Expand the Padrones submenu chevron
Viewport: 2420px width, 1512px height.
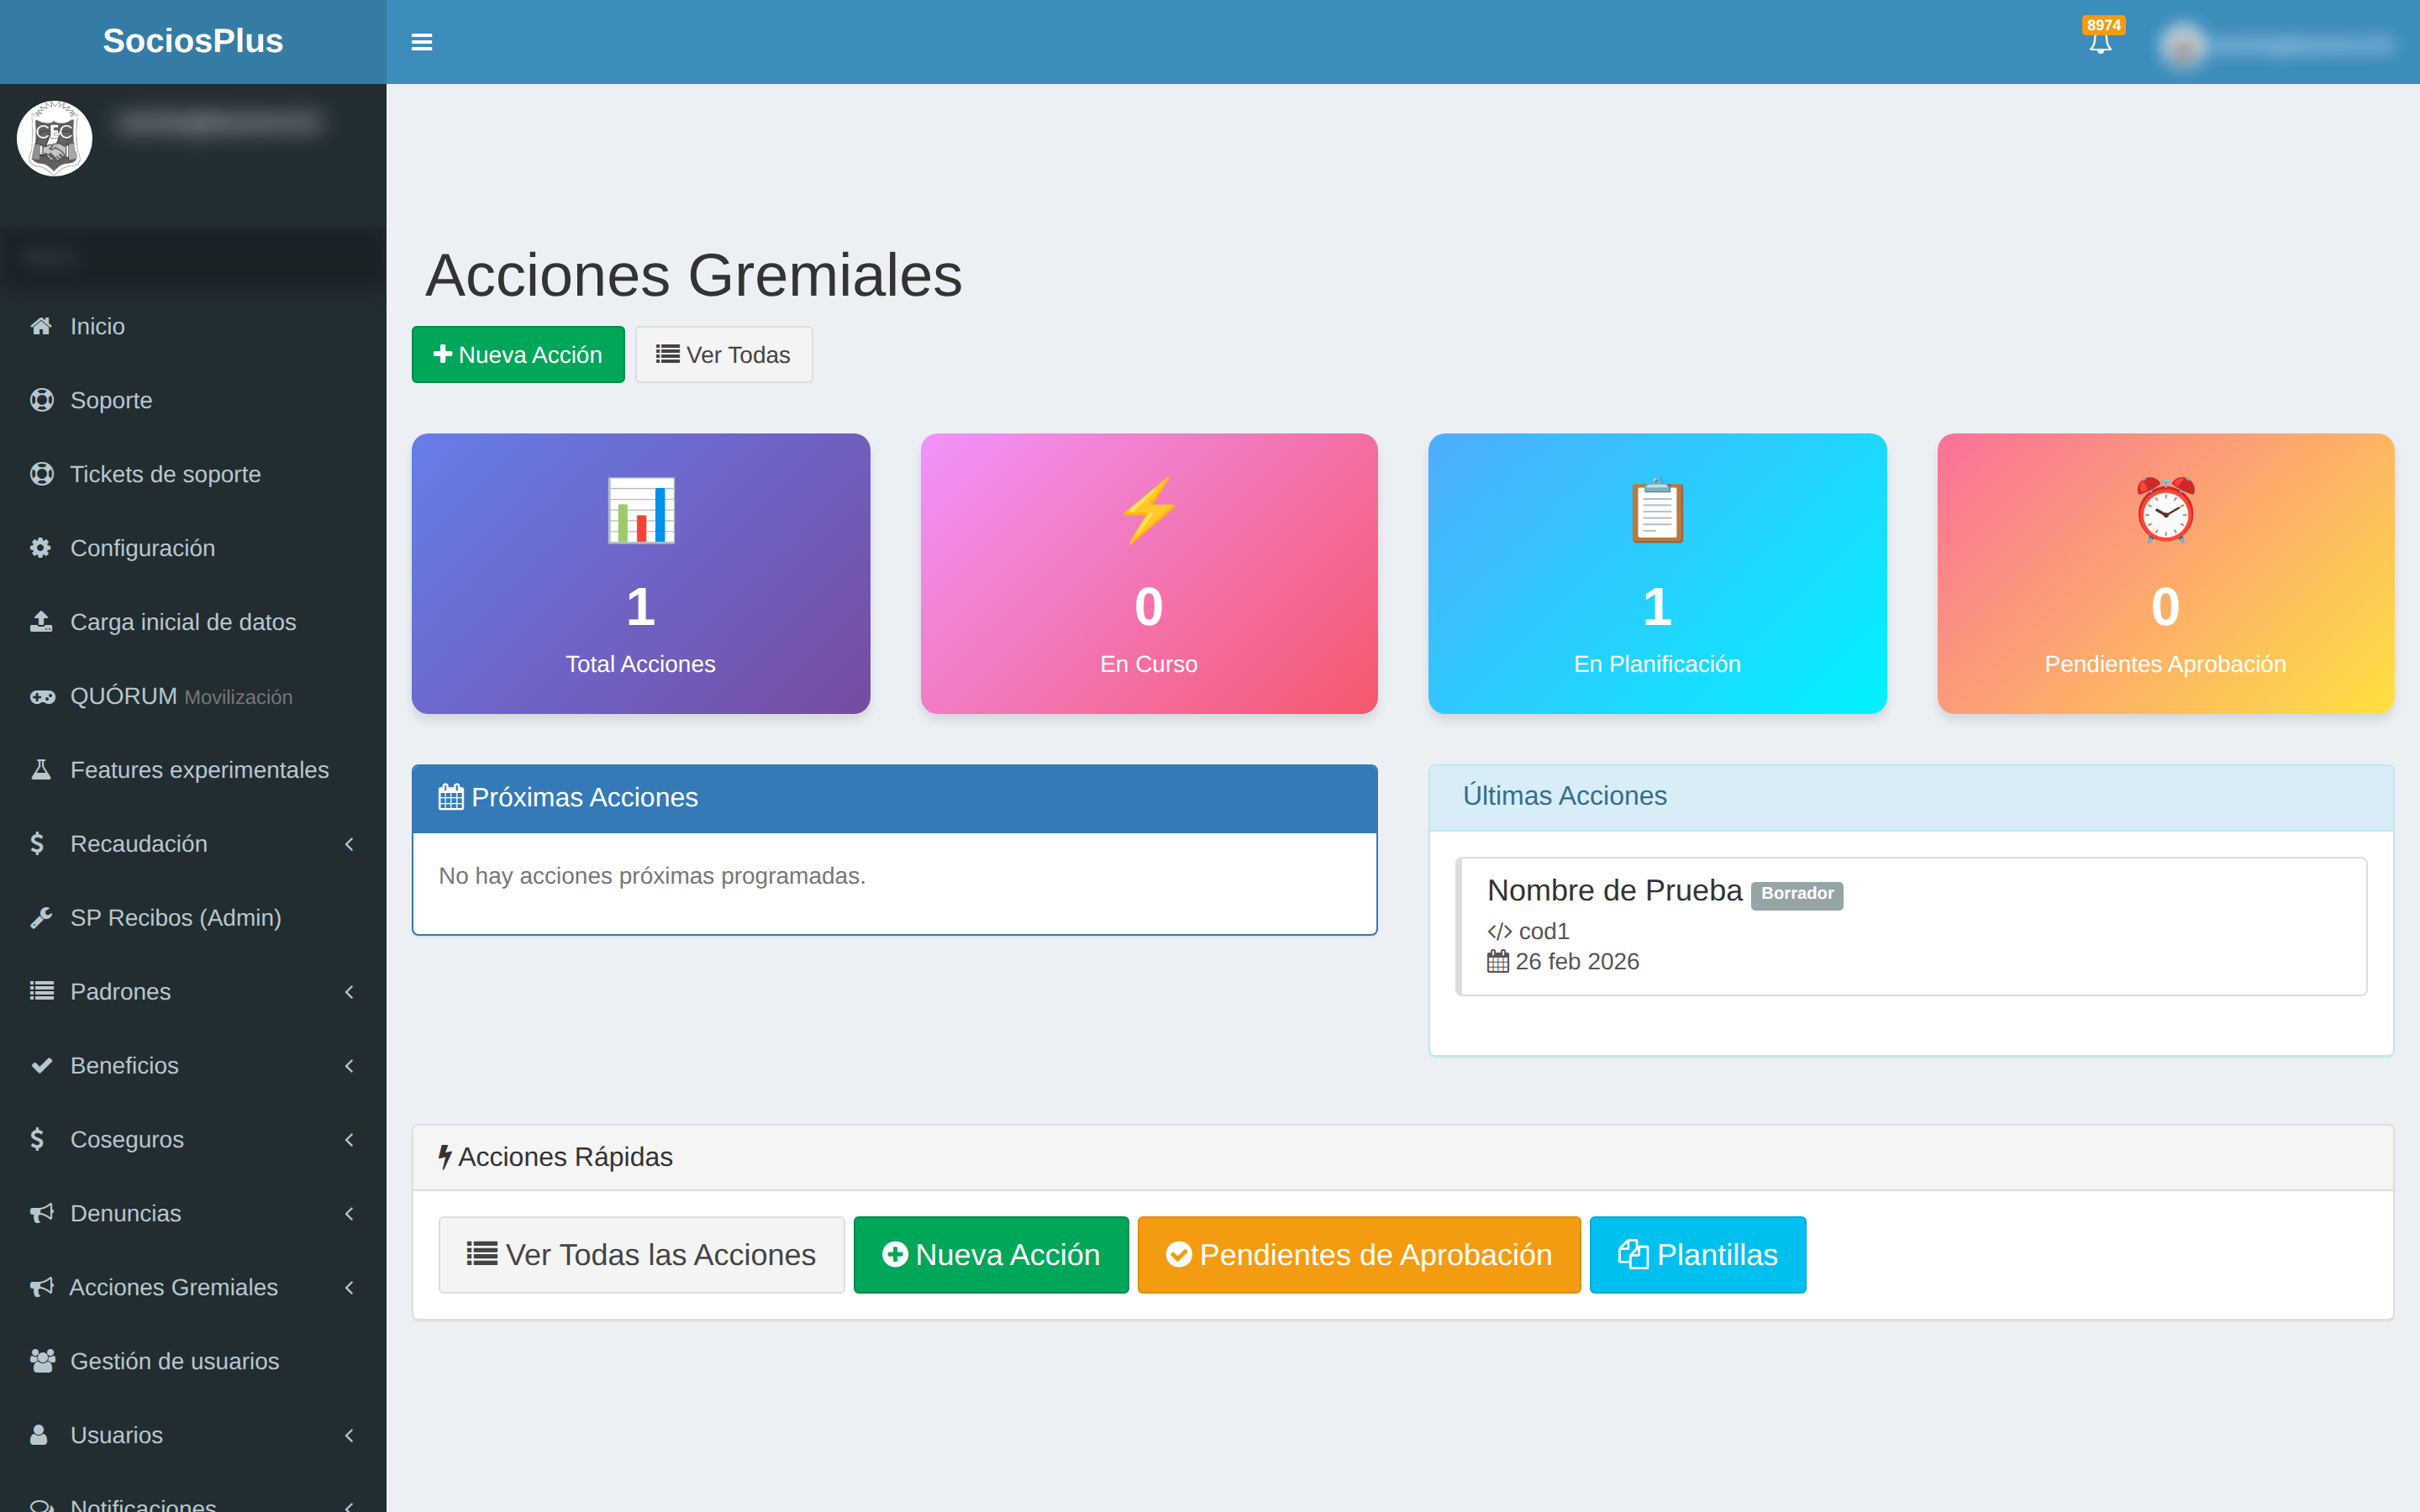click(x=349, y=992)
